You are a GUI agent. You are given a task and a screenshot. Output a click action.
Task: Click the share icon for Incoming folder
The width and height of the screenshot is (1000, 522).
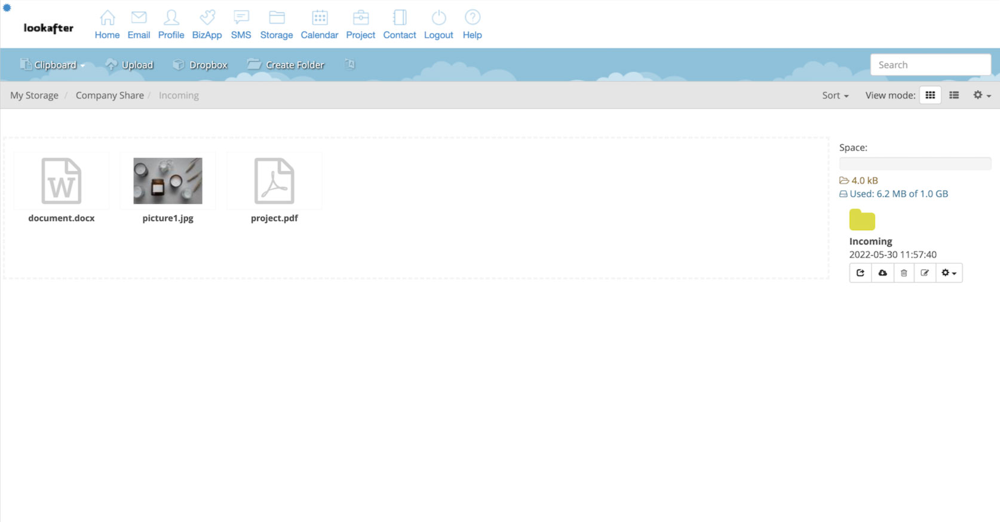point(860,273)
